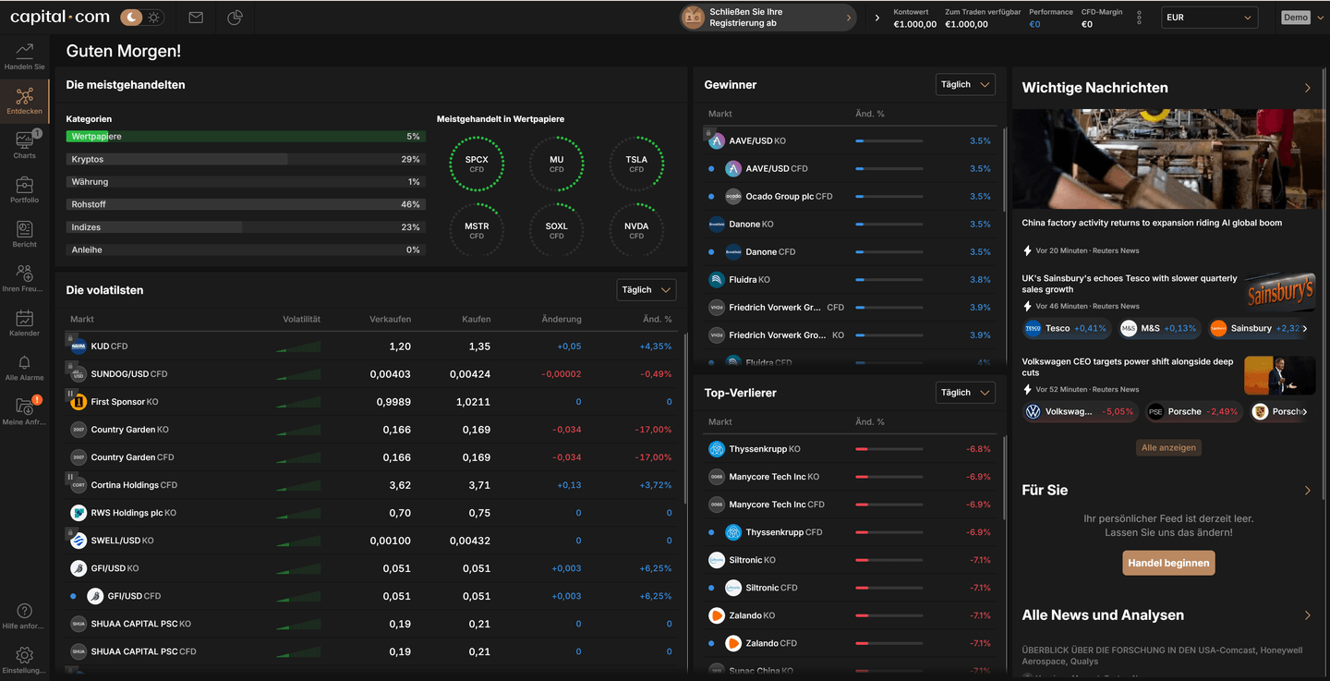Click the Porsche -2,49% chip
Viewport: 1330px width, 681px height.
[x=1194, y=411]
